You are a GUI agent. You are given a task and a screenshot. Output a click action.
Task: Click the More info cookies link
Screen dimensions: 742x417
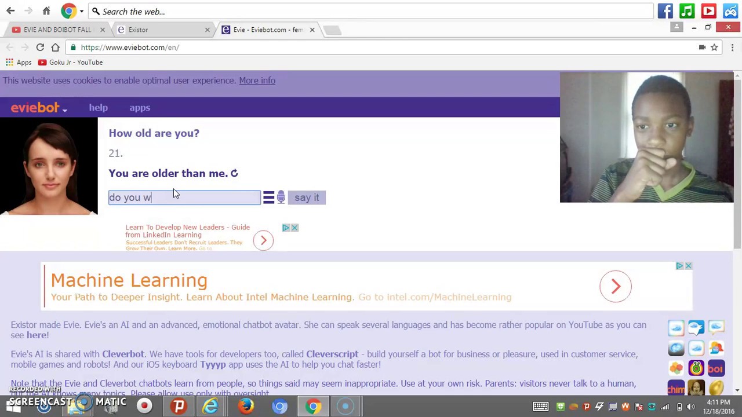pyautogui.click(x=257, y=81)
